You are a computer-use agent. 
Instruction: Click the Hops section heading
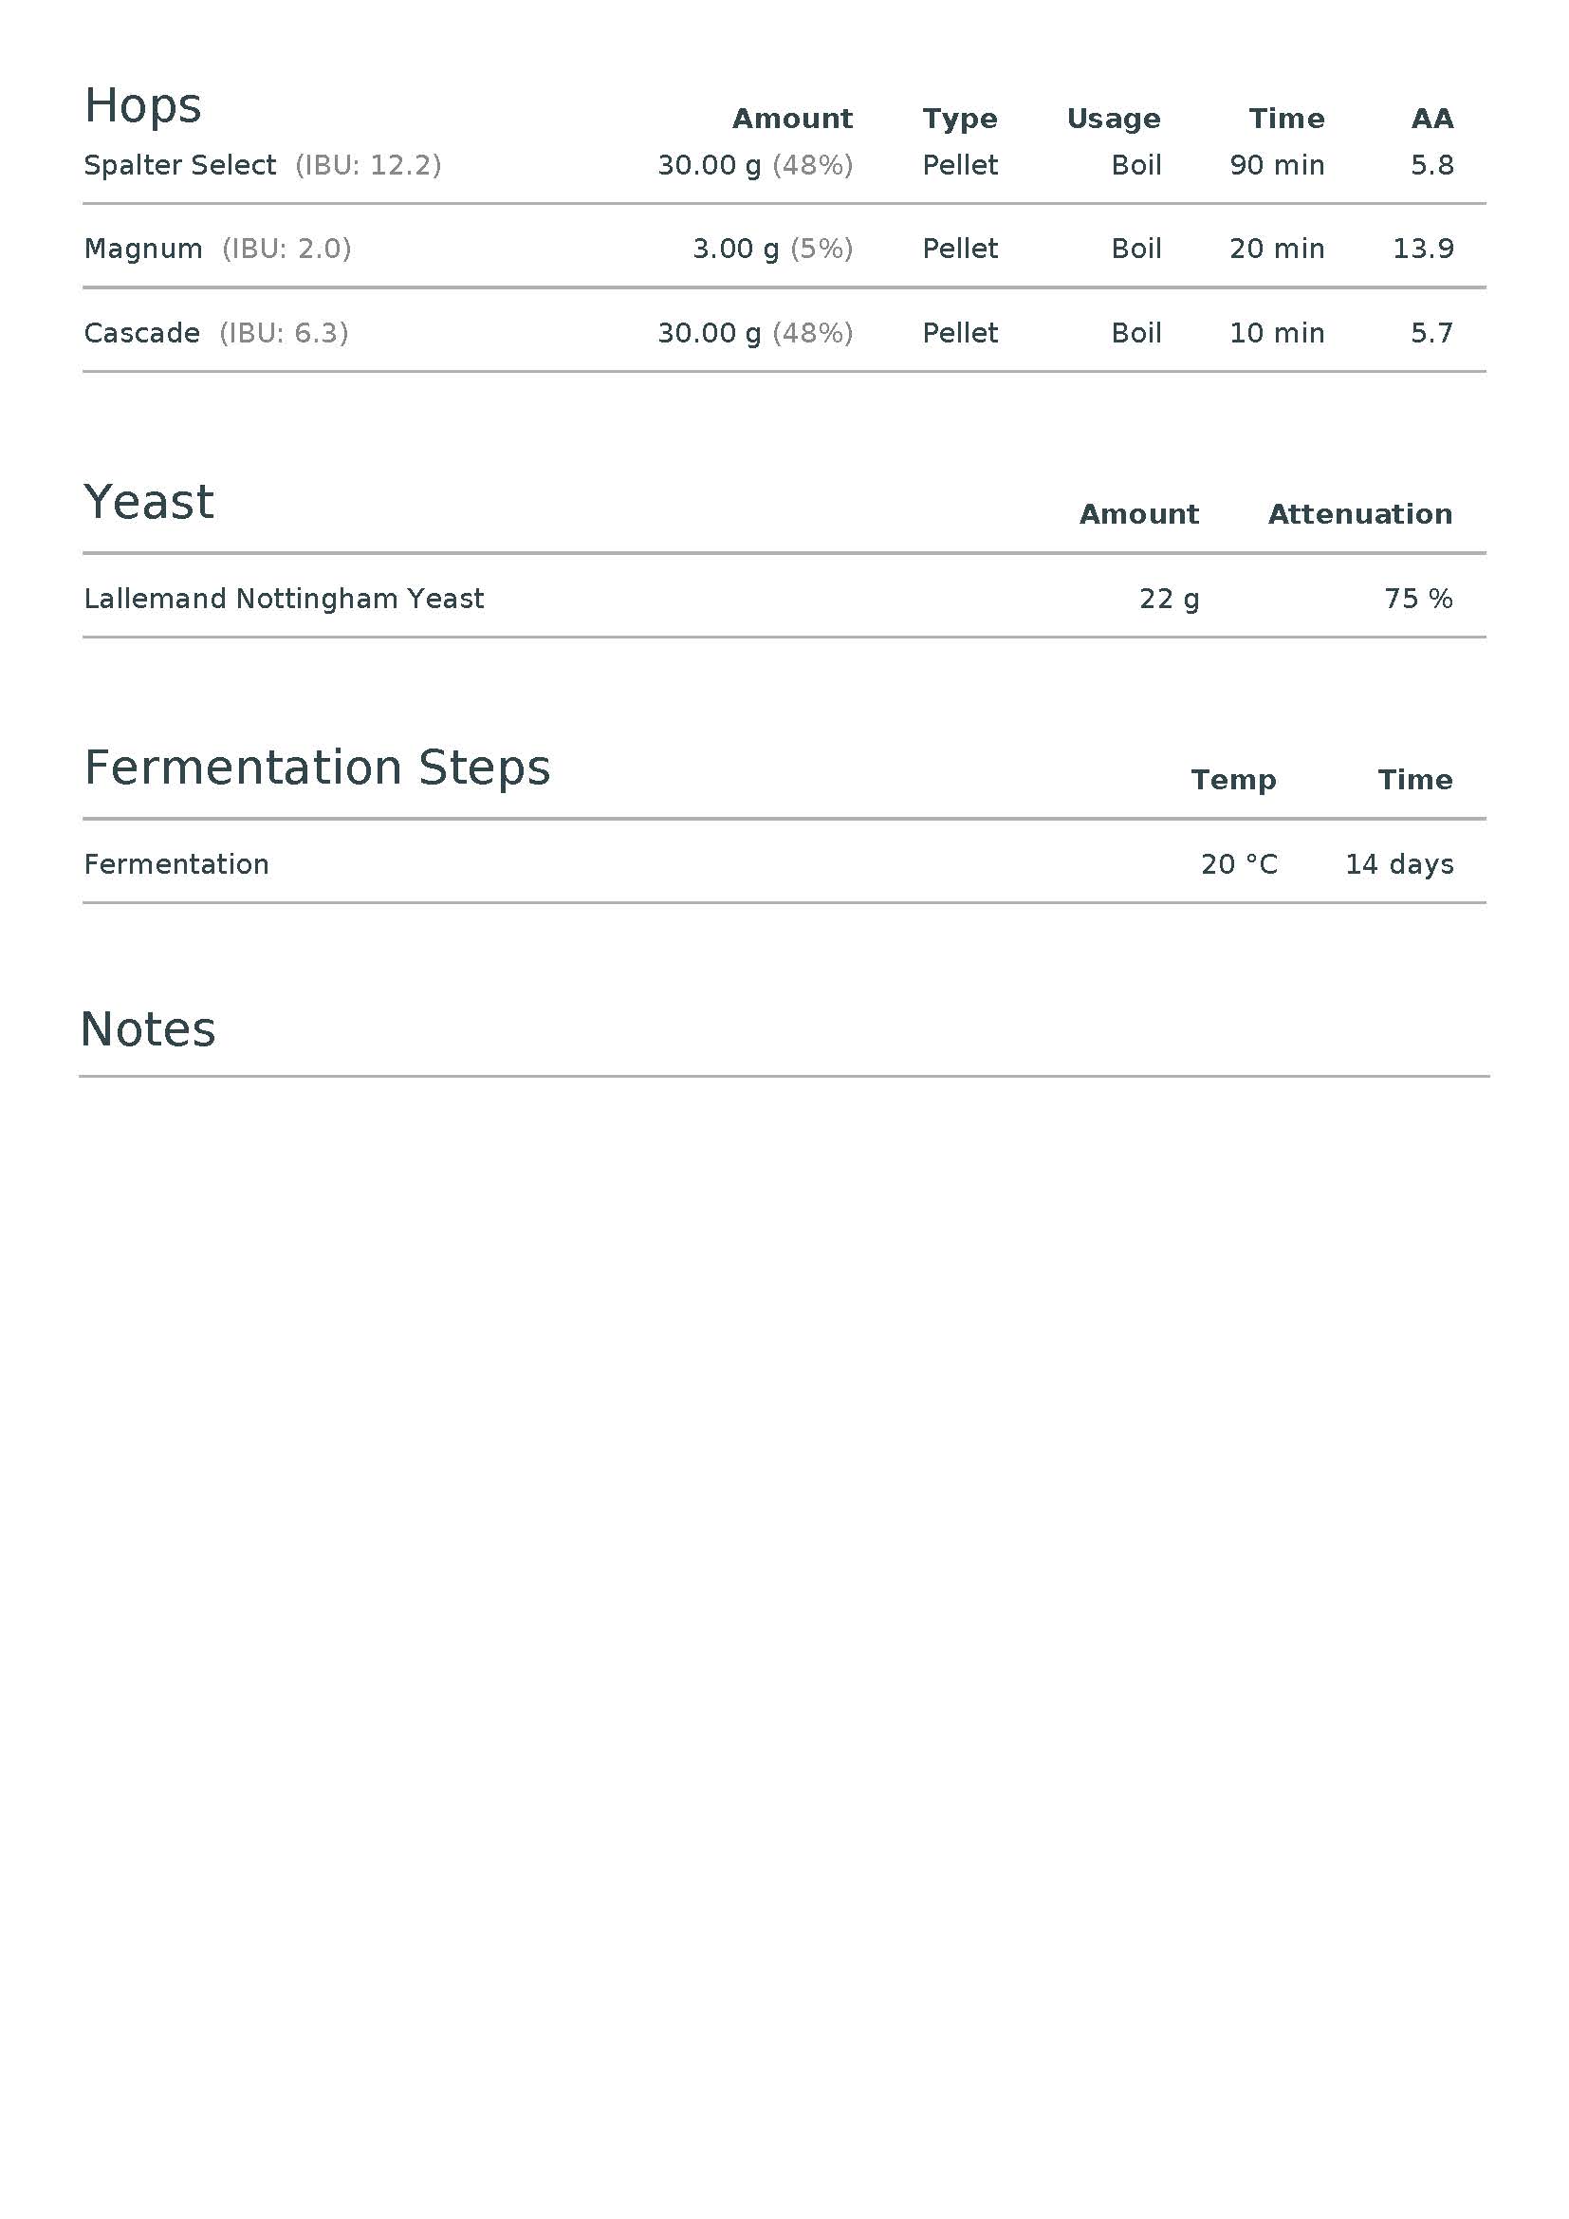coord(143,106)
